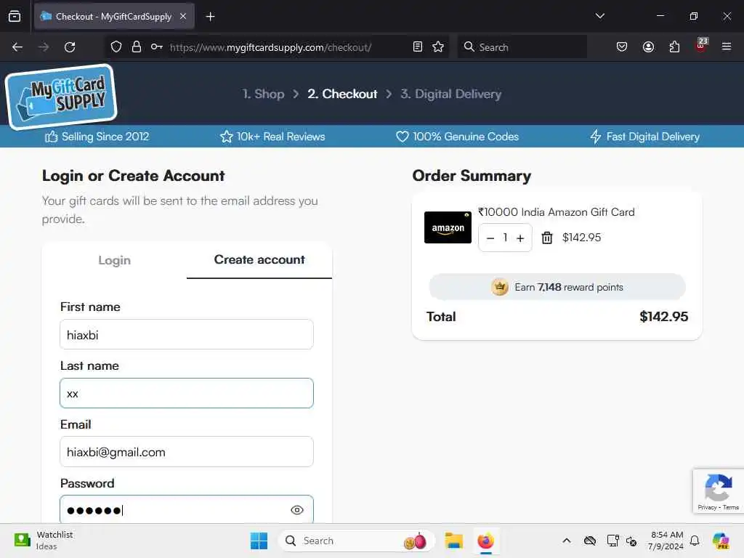Open the Copilot preview taskbar icon

click(x=721, y=541)
